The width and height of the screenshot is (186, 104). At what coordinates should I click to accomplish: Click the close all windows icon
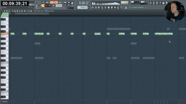121,8
